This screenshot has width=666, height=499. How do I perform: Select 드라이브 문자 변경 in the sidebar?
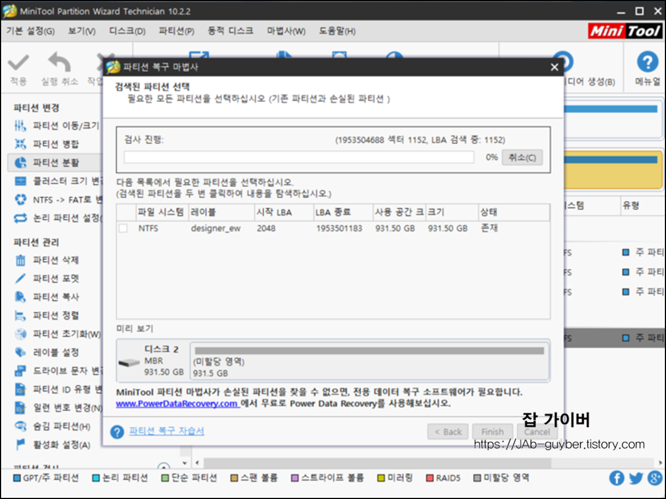pos(58,371)
